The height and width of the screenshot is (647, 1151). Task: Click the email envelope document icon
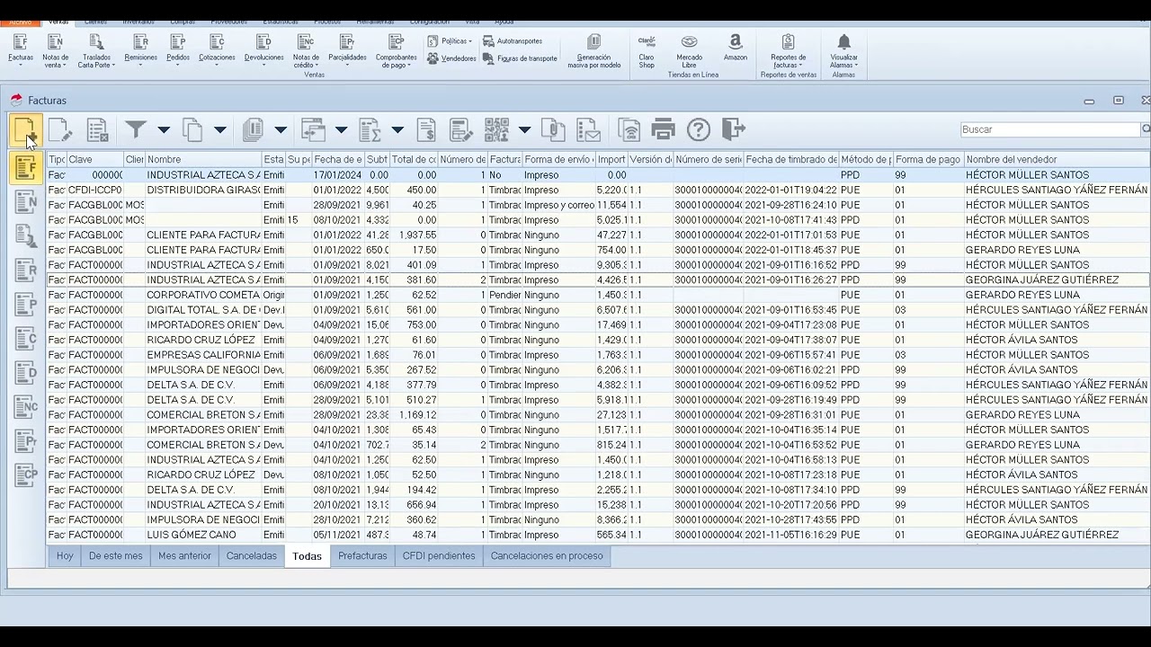click(588, 129)
